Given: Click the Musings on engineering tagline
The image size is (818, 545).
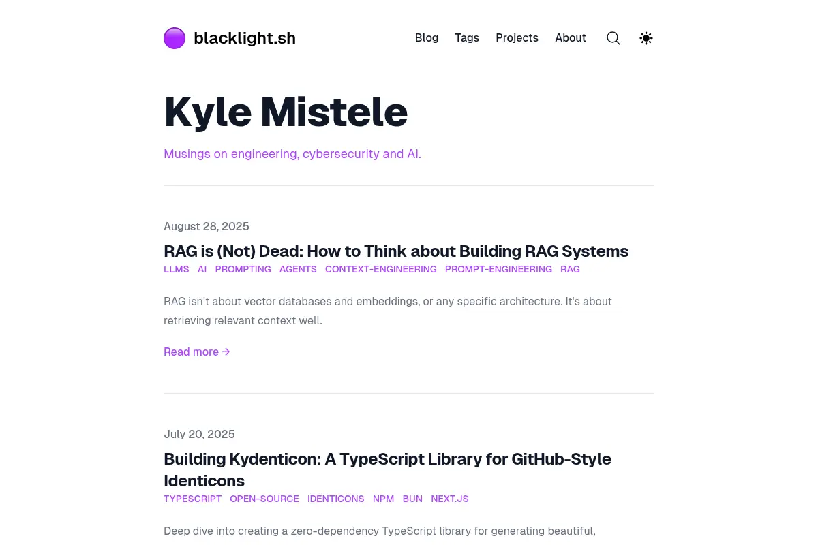Looking at the screenshot, I should (x=292, y=154).
